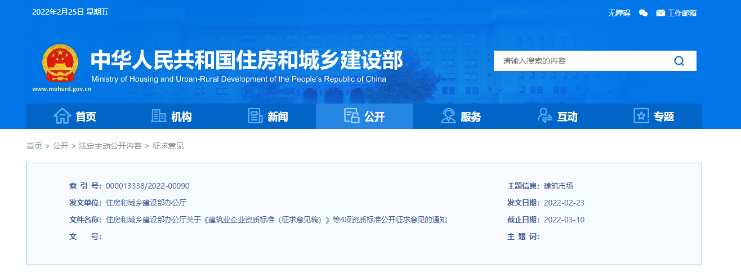
Task: Click the date text 2022年2月25日 星期五
Action: 70,12
